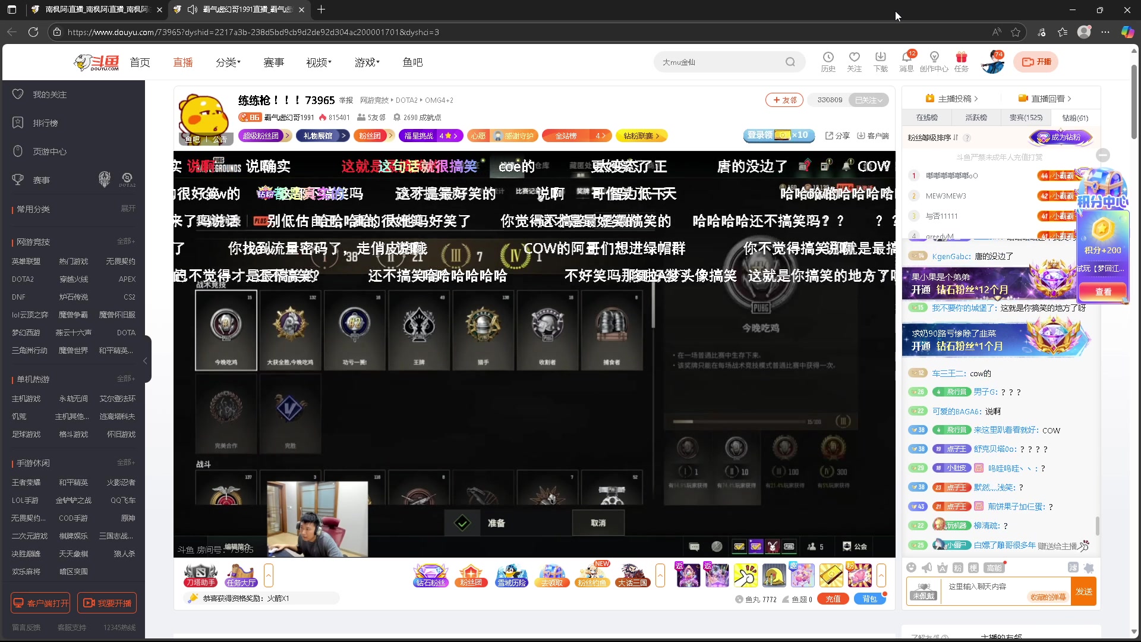Click the user avatar in header
This screenshot has width=1141, height=642.
click(992, 62)
